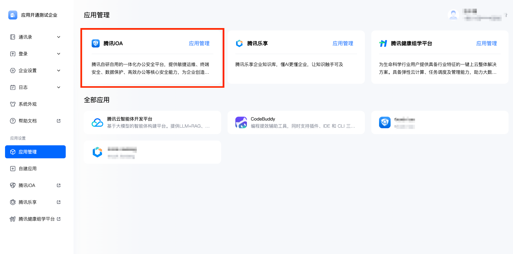Click the 腾讯健康组学平台 title on its card
The height and width of the screenshot is (254, 513).
click(x=412, y=43)
